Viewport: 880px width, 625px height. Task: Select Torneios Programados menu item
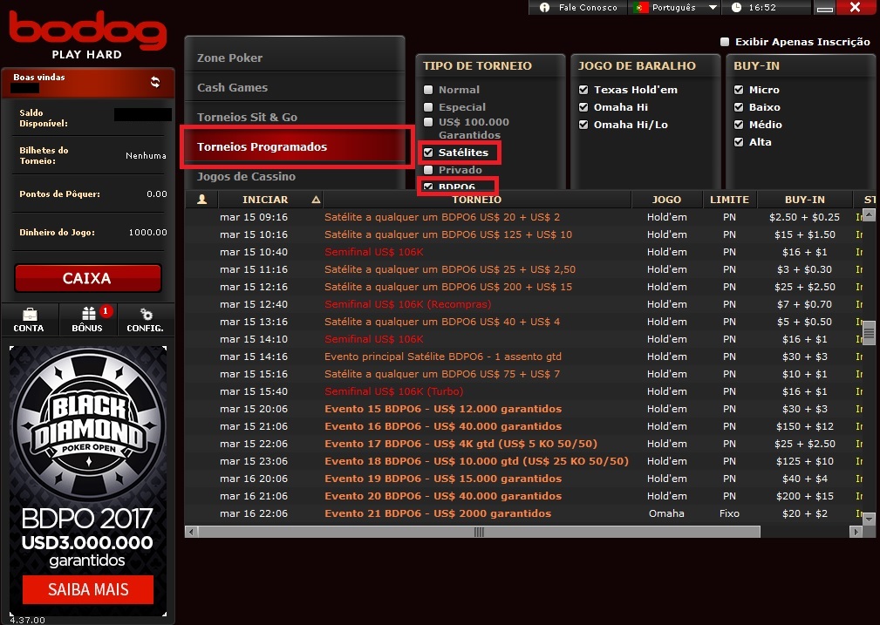click(x=297, y=147)
